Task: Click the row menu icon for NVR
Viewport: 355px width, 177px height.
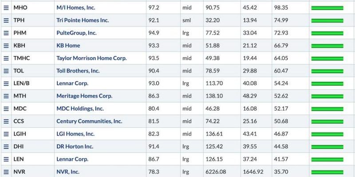Action: [6, 172]
